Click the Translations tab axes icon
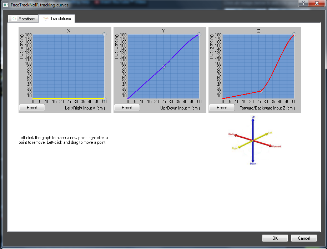The width and height of the screenshot is (327, 249). point(46,18)
